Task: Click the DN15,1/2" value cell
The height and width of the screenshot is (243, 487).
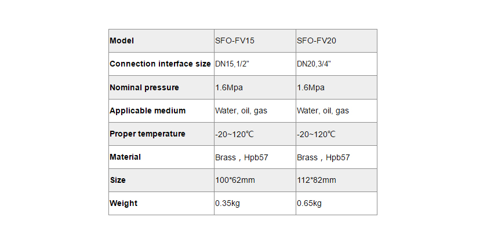Action: 235,64
